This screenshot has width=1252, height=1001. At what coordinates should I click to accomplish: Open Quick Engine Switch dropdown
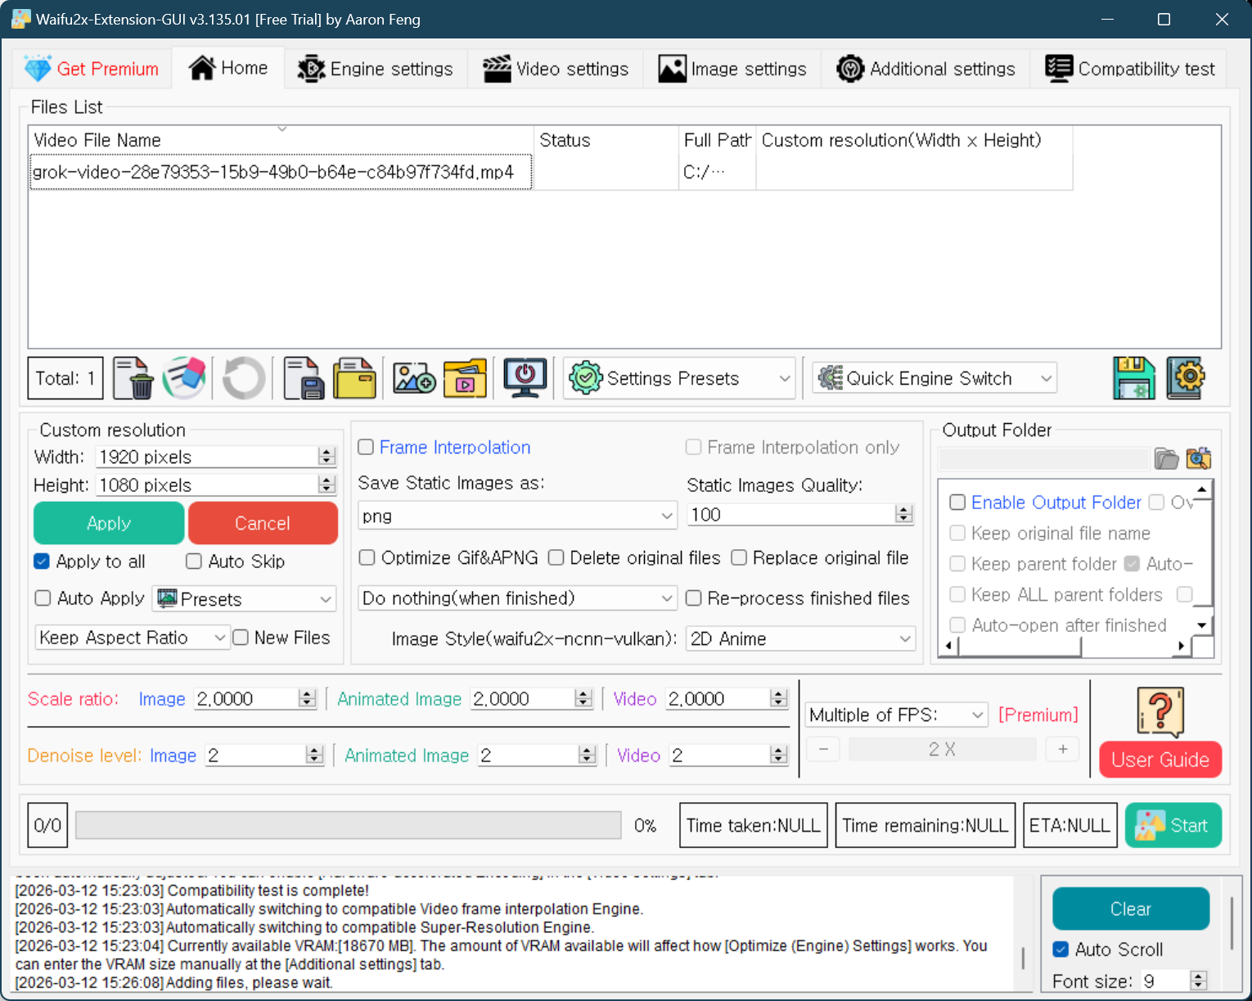[x=934, y=378]
